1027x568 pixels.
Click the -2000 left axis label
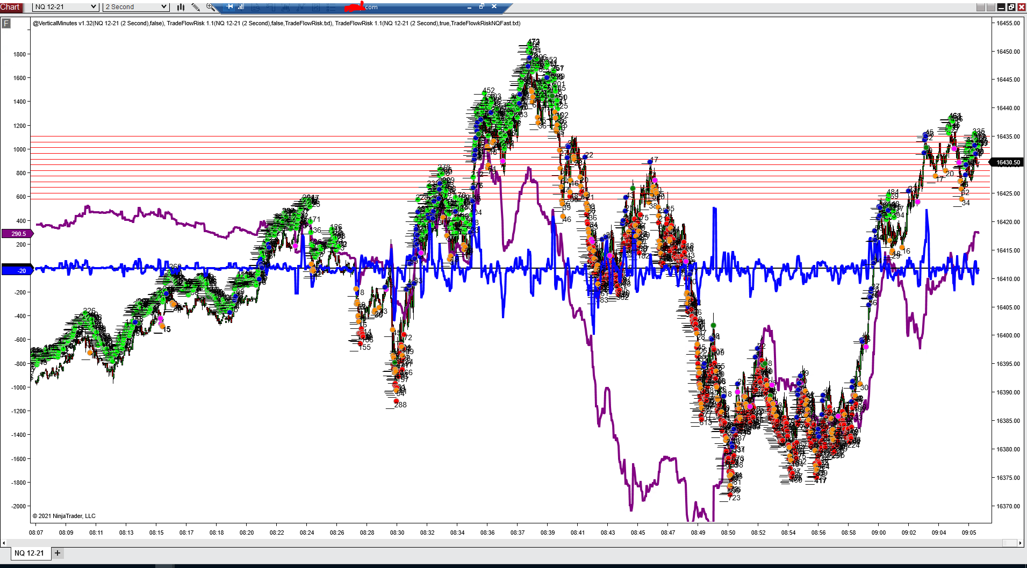(18, 506)
